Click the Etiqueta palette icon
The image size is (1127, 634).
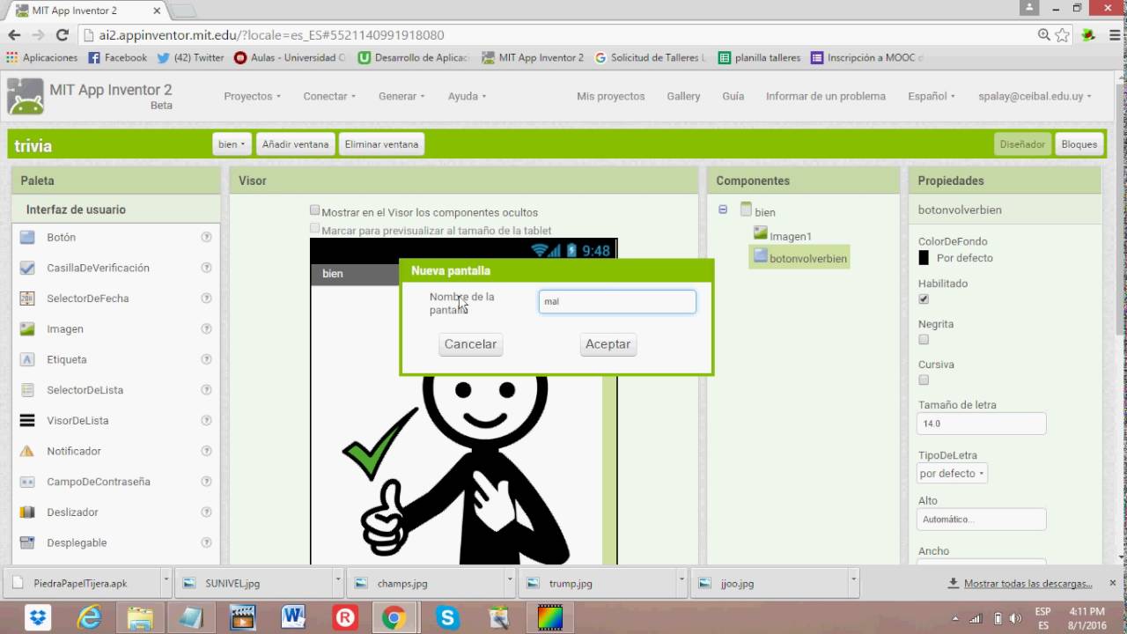(27, 359)
